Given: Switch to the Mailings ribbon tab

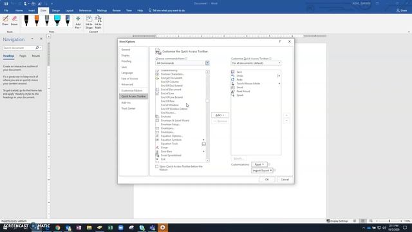Looking at the screenshot, I should 102,10.
